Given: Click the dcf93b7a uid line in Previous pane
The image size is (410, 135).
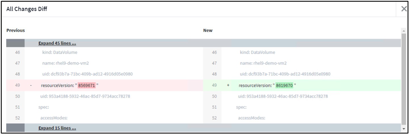Looking at the screenshot, I should click(87, 74).
